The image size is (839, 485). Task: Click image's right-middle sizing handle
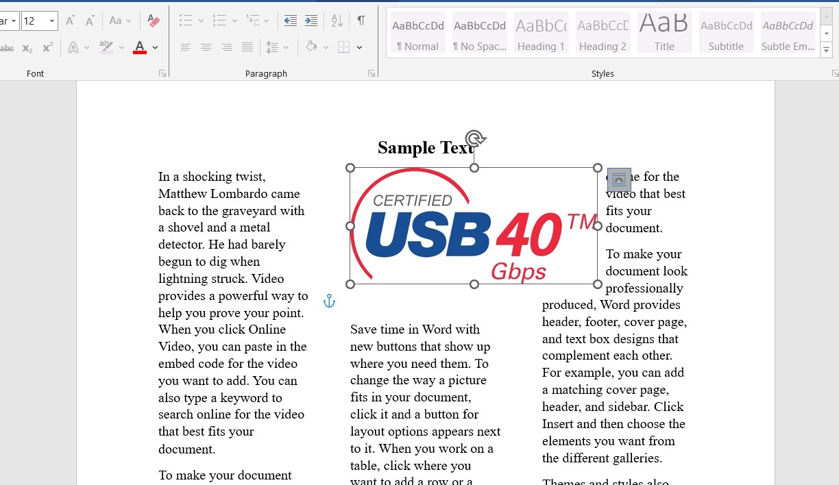pyautogui.click(x=598, y=226)
